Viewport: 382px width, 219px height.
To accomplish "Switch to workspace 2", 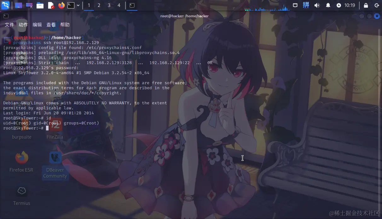I will [99, 5].
